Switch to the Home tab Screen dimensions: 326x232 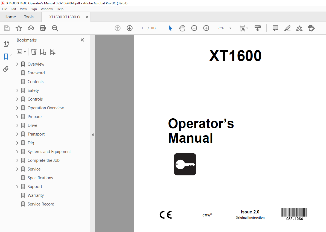10,17
